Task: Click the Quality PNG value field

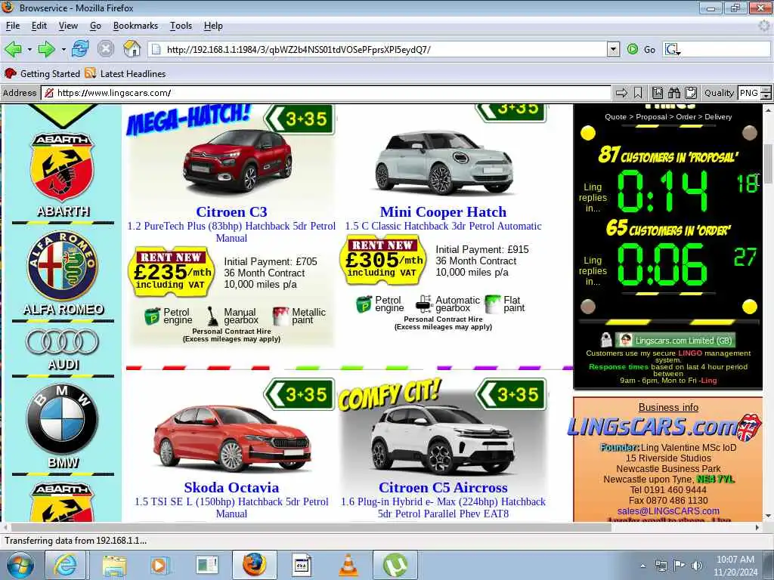Action: [x=749, y=93]
